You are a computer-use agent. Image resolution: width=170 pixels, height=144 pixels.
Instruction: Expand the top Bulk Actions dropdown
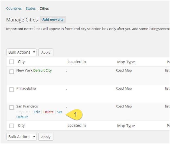point(21,52)
